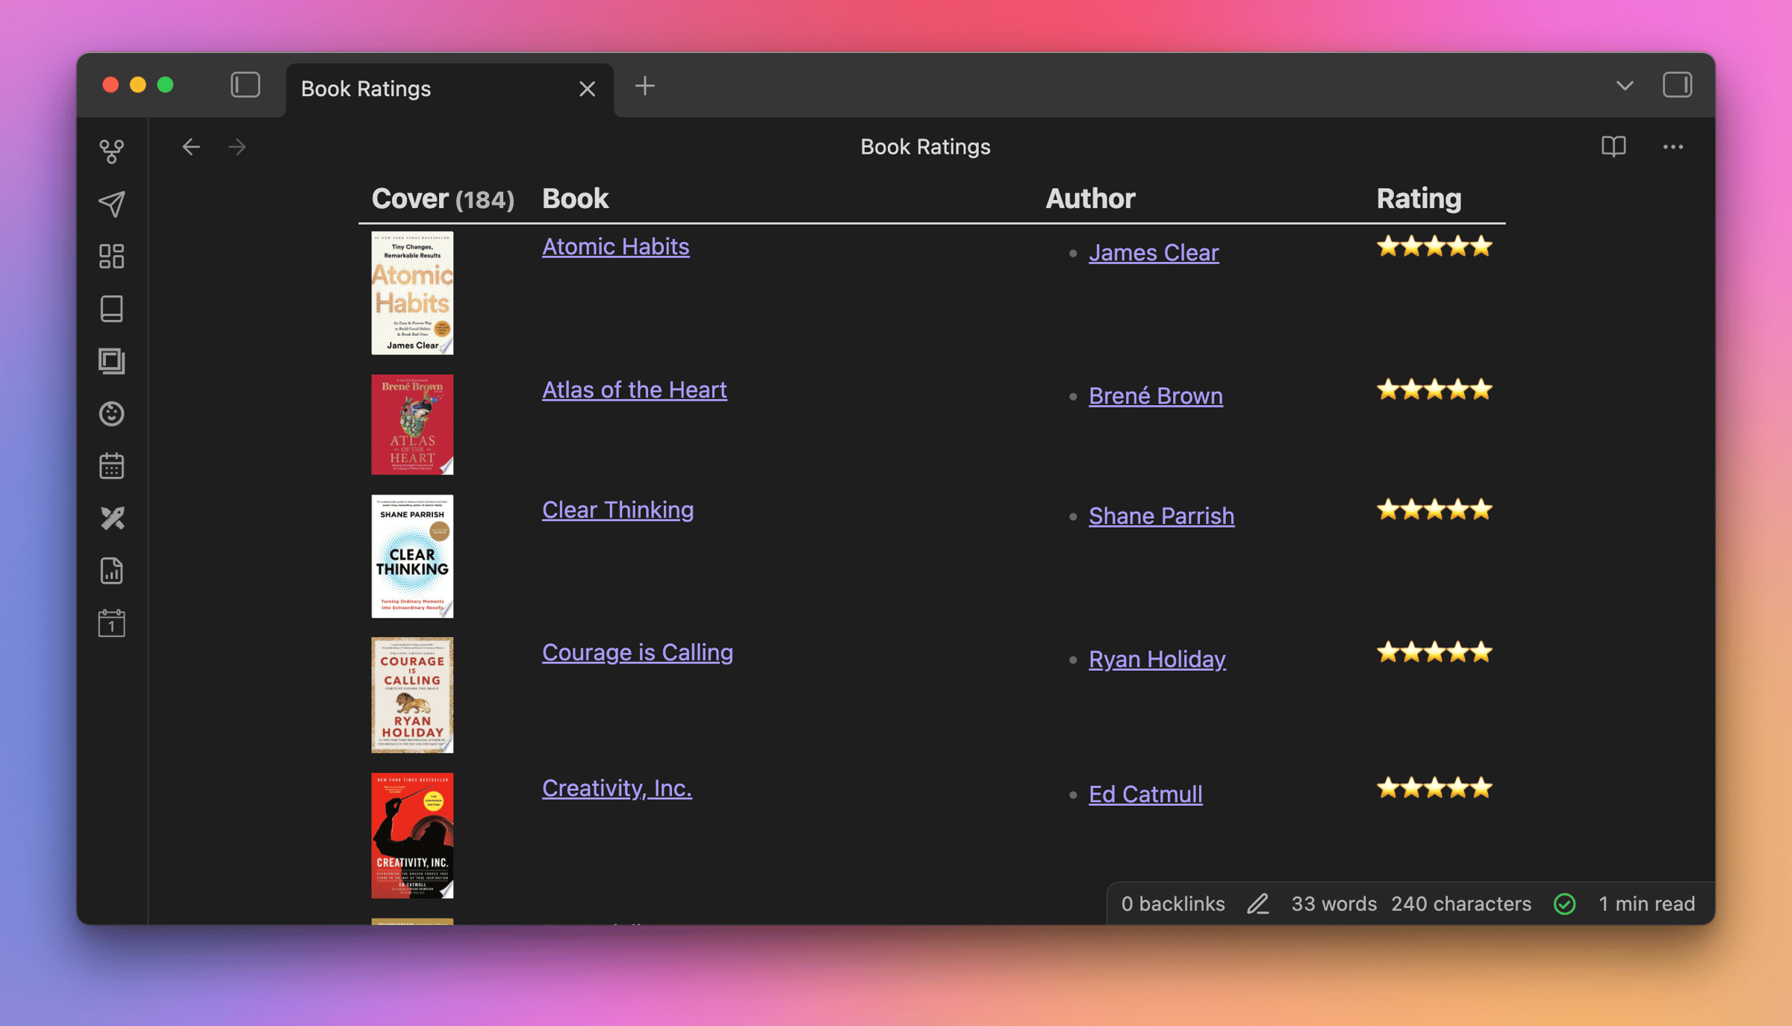The height and width of the screenshot is (1026, 1792).
Task: Click the 0 backlinks status item
Action: click(x=1173, y=904)
